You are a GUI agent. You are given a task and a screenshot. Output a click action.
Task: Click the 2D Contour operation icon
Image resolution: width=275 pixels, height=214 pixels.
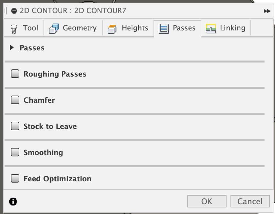click(x=13, y=10)
